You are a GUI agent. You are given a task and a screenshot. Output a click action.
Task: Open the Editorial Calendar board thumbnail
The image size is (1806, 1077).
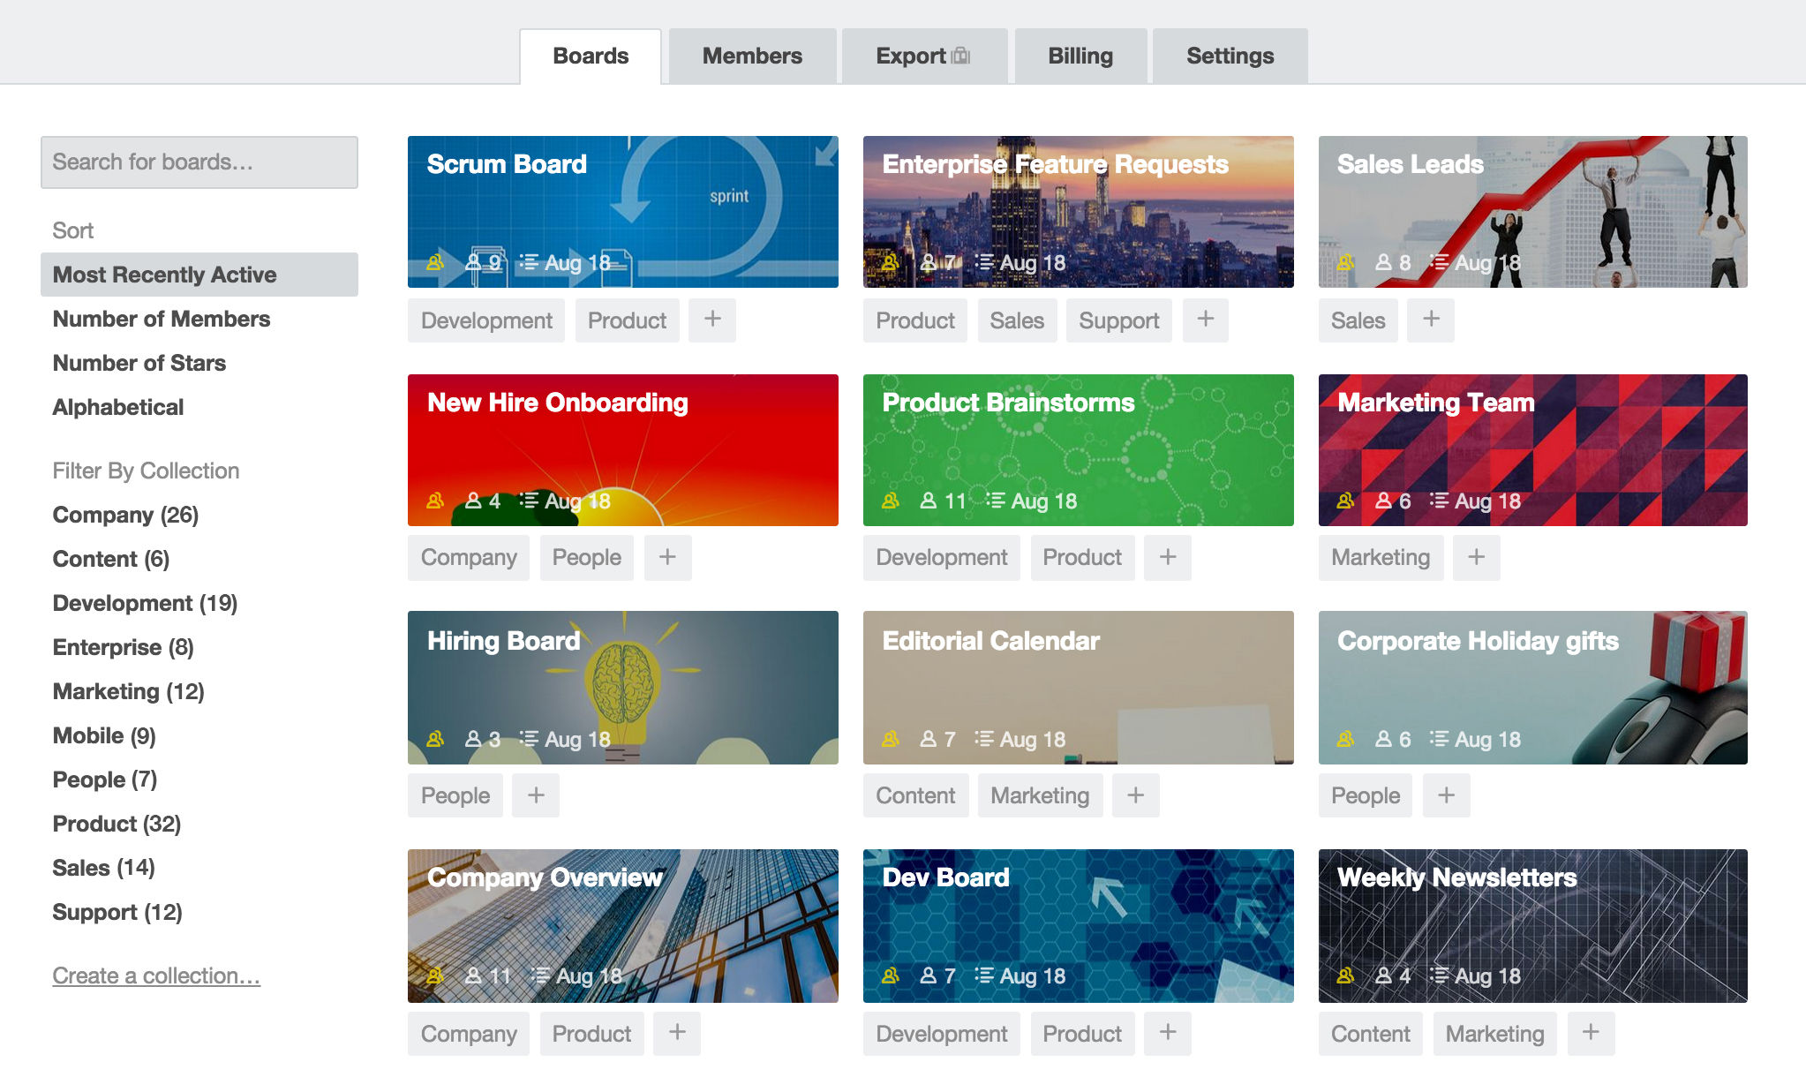tap(1078, 687)
